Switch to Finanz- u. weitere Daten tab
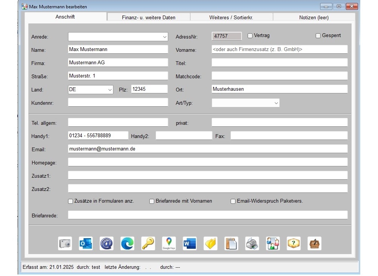Image resolution: width=378 pixels, height=276 pixels. (x=149, y=17)
